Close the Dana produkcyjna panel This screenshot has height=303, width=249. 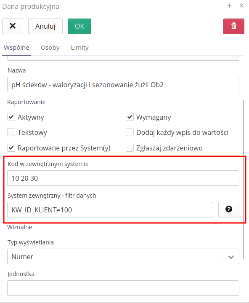click(241, 6)
